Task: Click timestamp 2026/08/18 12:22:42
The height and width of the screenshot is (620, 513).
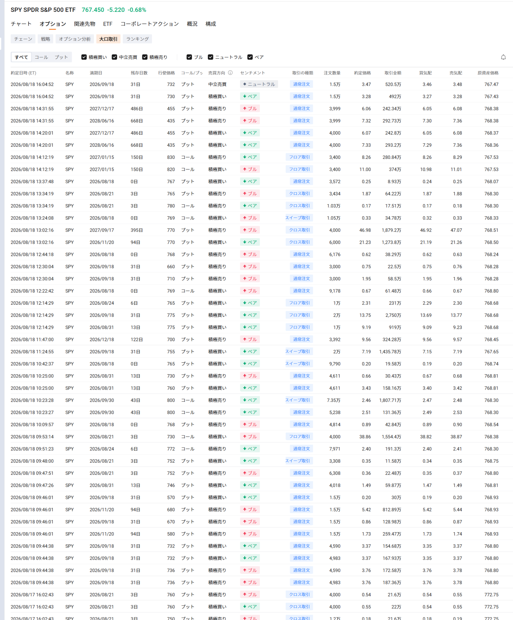Action: tap(32, 291)
